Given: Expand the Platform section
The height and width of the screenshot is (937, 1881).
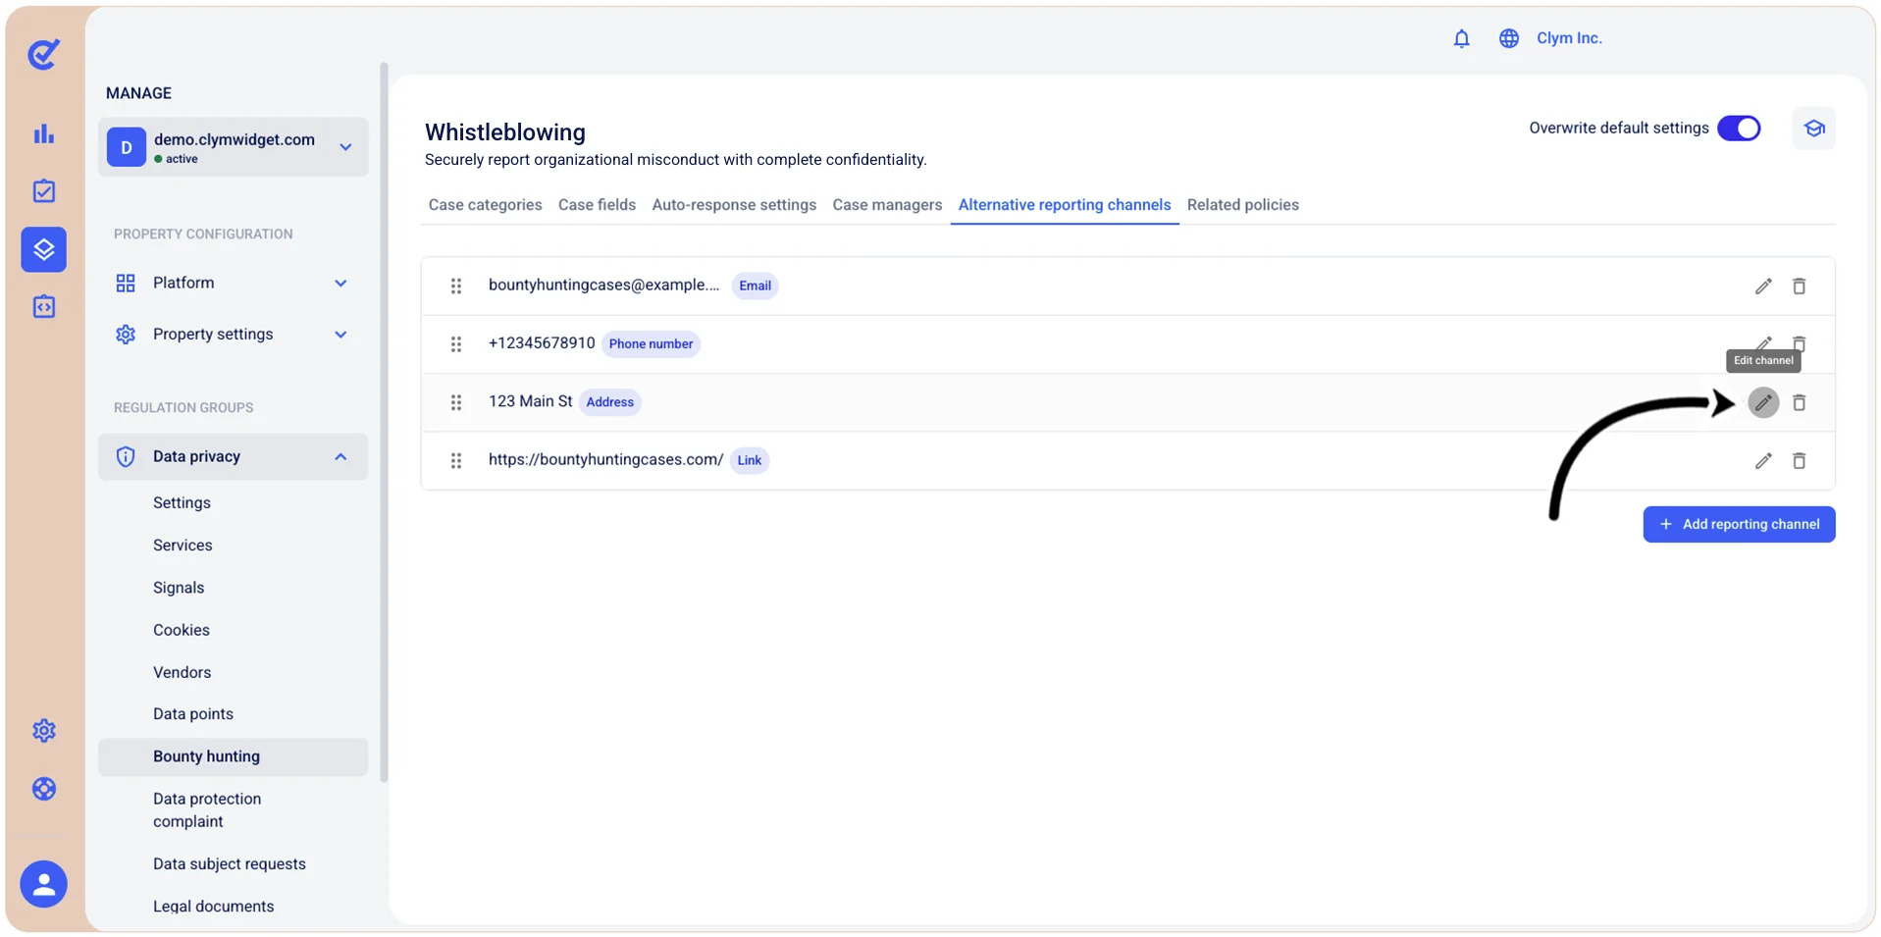Looking at the screenshot, I should point(233,284).
